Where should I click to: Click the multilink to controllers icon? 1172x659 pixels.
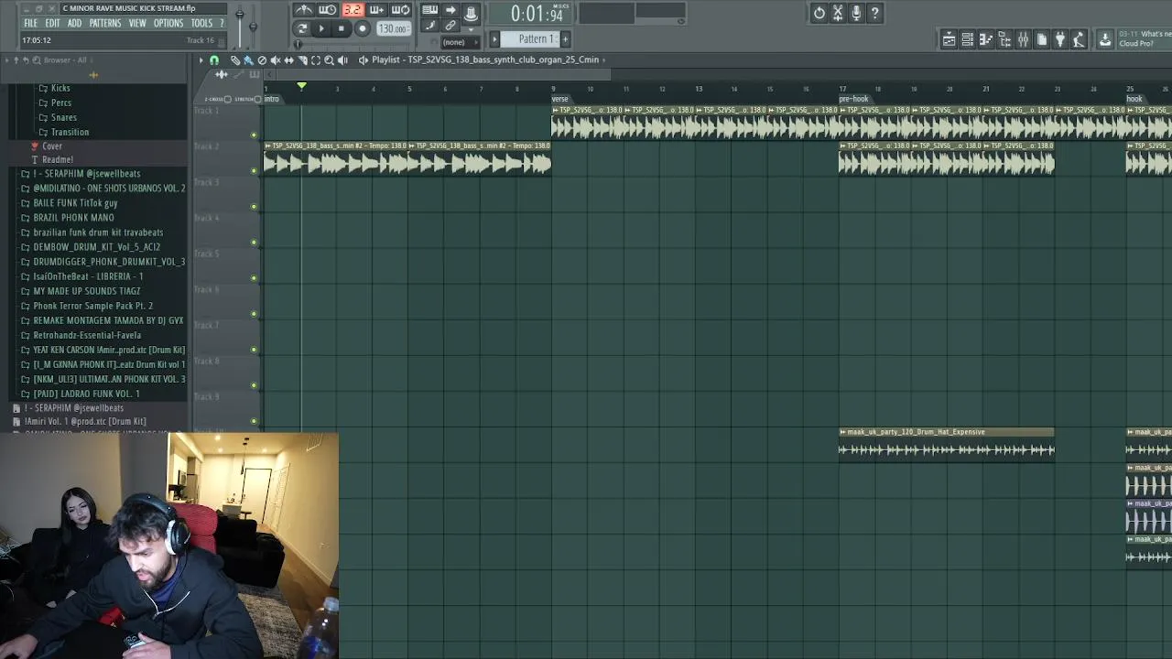[471, 14]
